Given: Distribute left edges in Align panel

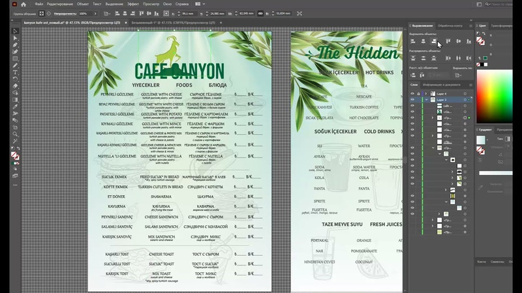Looking at the screenshot, I should click(x=448, y=58).
